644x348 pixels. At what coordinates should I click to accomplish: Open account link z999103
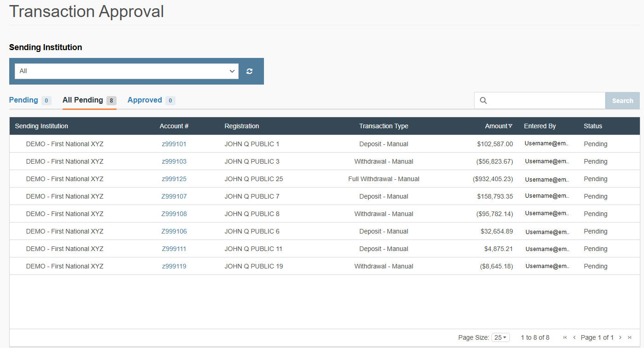174,161
